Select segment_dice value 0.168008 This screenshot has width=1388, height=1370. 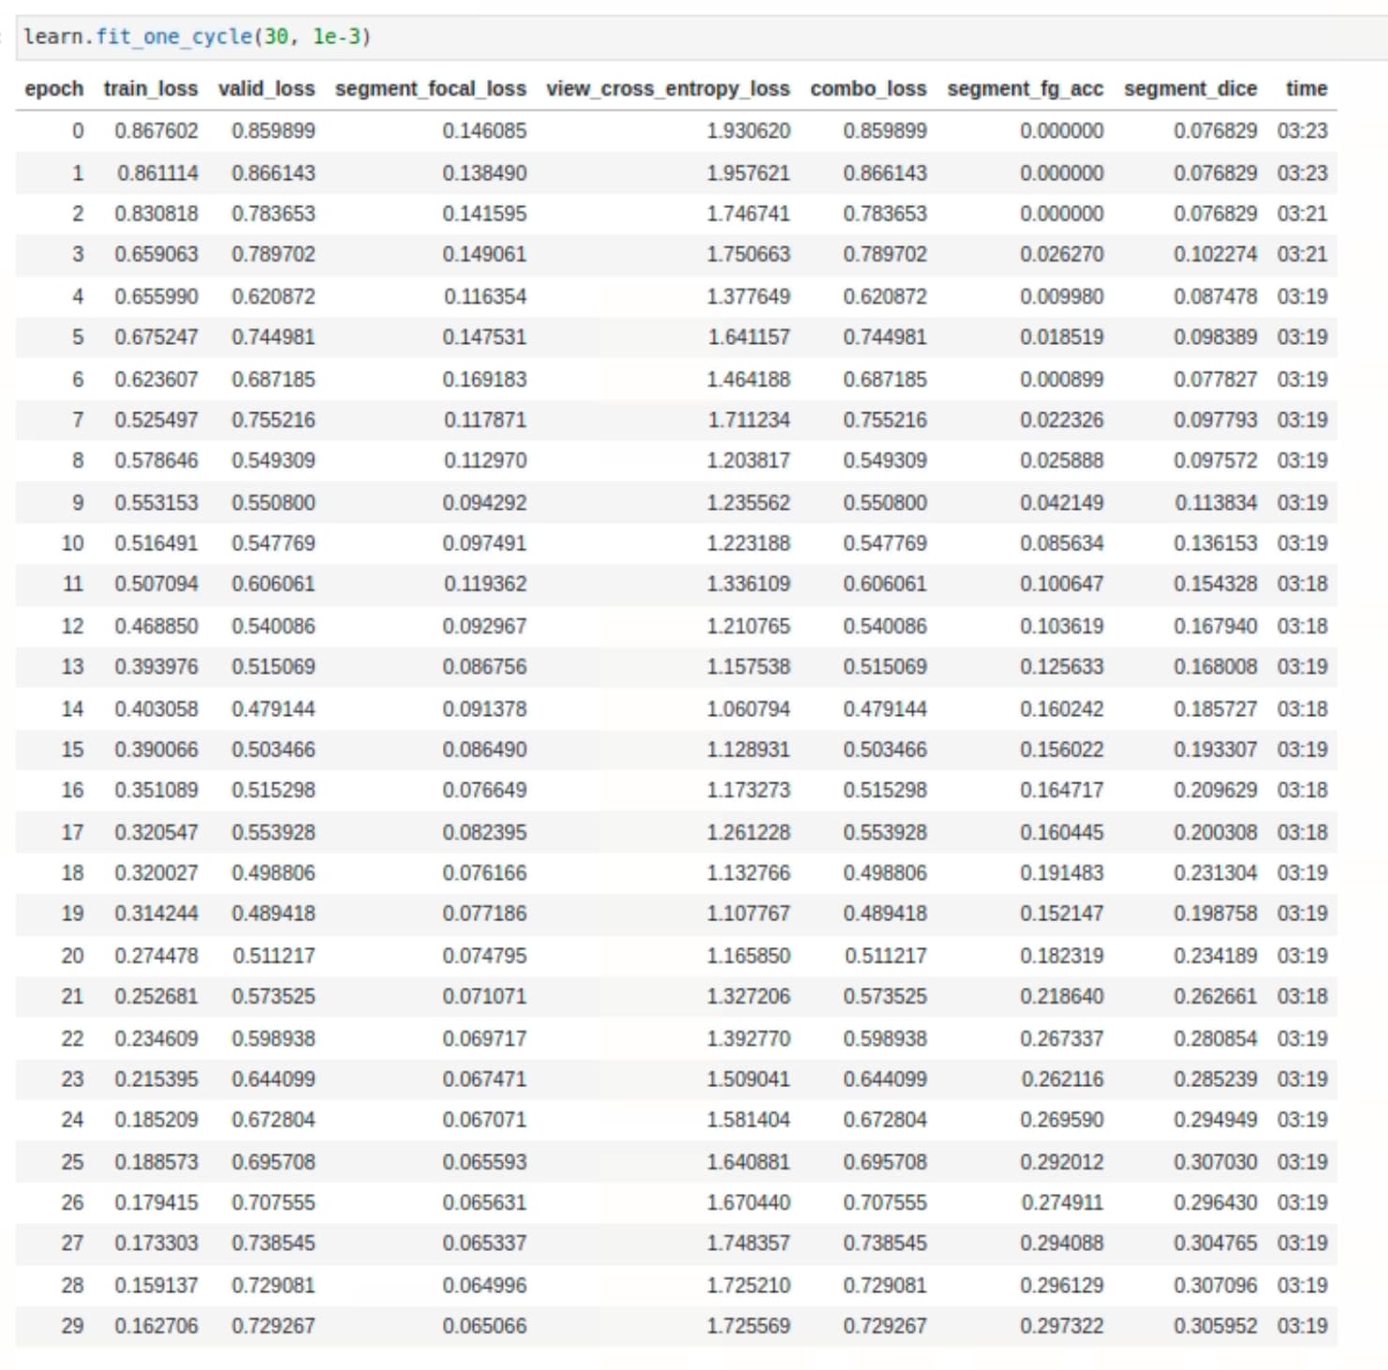coord(1216,667)
